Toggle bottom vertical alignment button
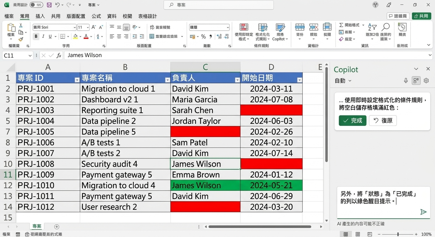 (126, 27)
